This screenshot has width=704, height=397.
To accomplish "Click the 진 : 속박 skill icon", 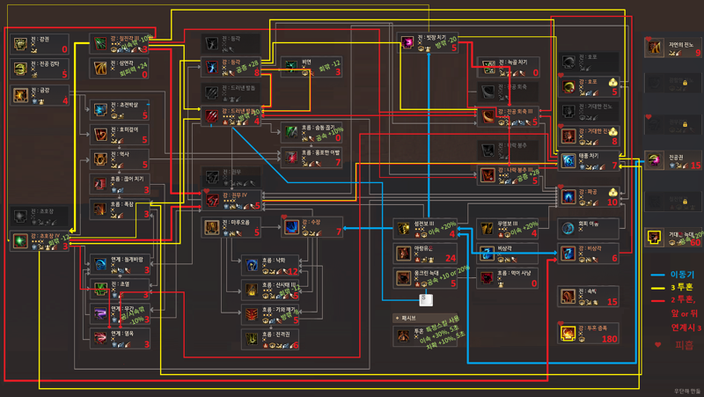I will point(568,297).
